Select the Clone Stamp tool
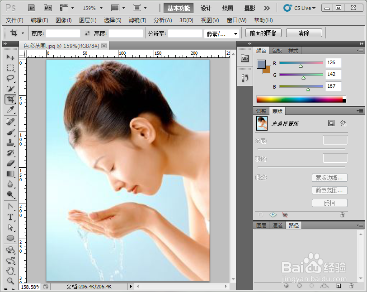This screenshot has width=367, height=292. (x=11, y=142)
